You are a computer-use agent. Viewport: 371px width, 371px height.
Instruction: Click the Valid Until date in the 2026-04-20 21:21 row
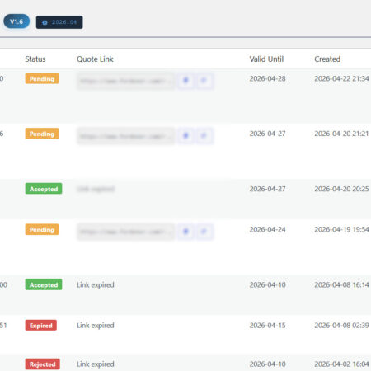[x=267, y=134]
